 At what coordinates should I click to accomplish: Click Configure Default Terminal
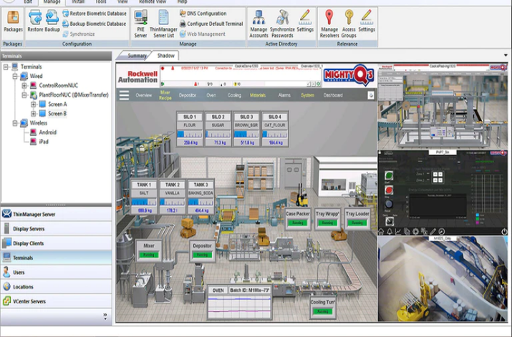211,24
